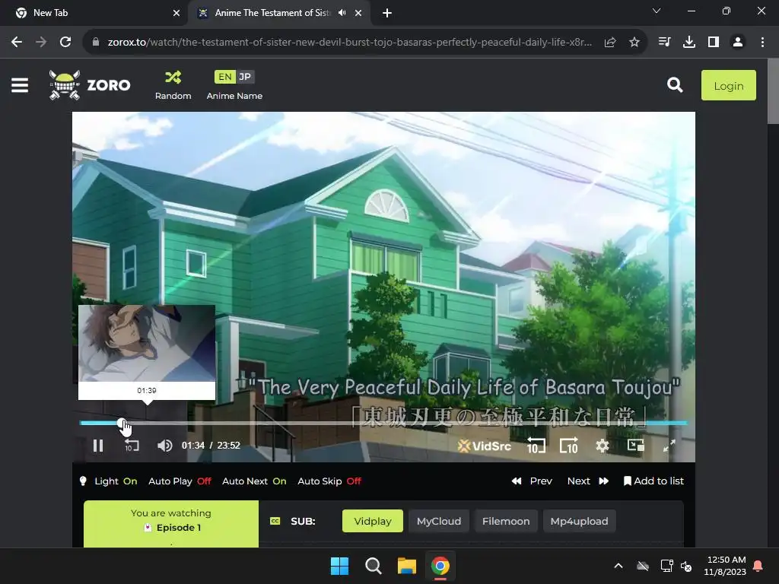Bookmark this page with star

coord(634,43)
